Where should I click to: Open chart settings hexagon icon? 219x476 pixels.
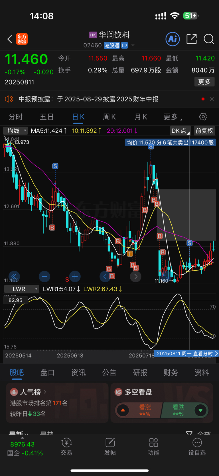[203, 117]
